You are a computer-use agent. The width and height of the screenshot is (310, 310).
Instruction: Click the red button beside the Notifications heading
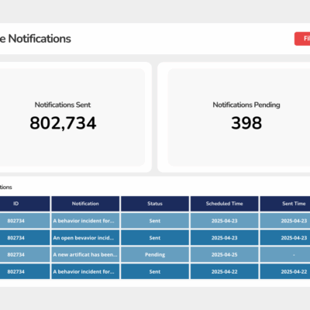coord(302,39)
